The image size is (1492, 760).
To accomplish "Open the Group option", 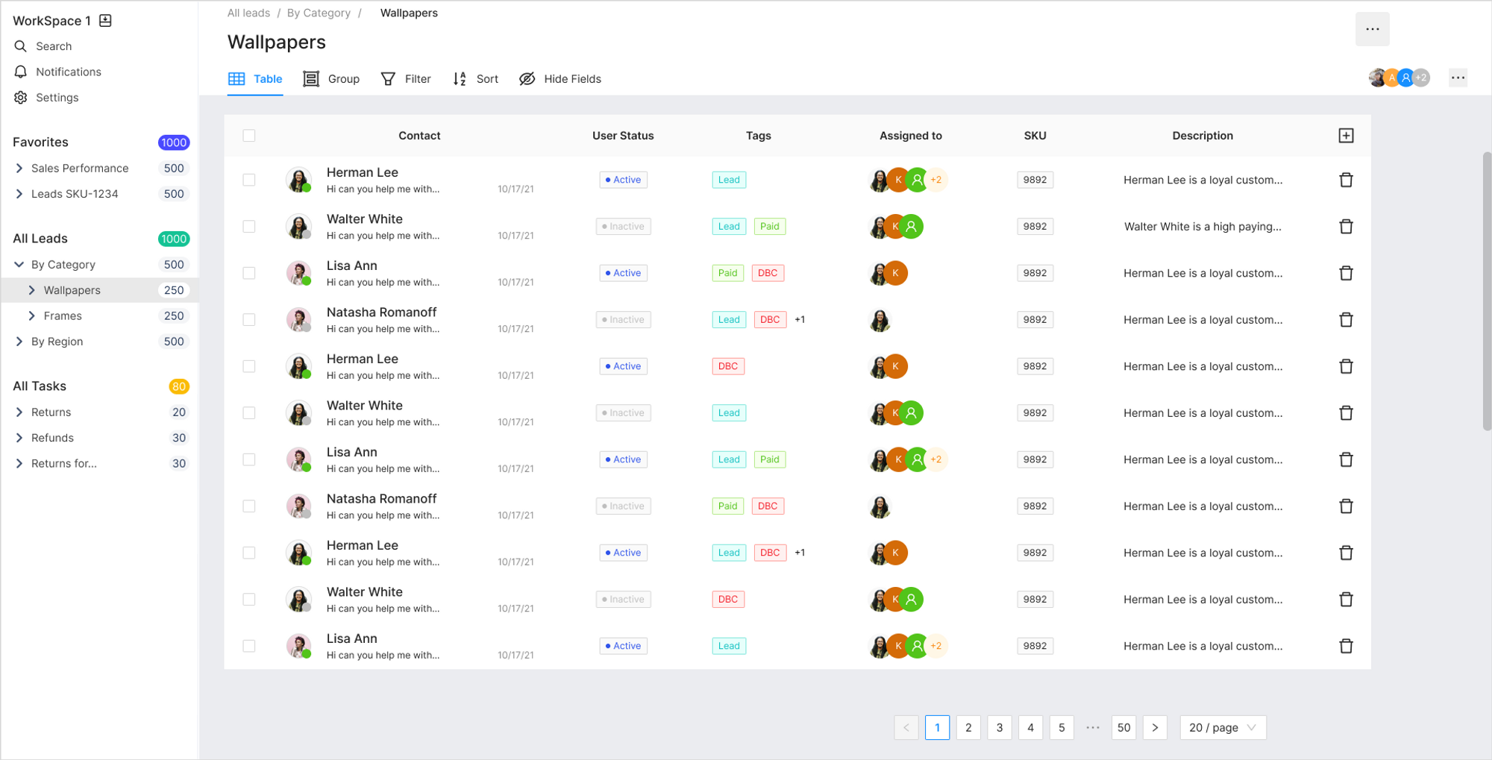I will [x=331, y=79].
